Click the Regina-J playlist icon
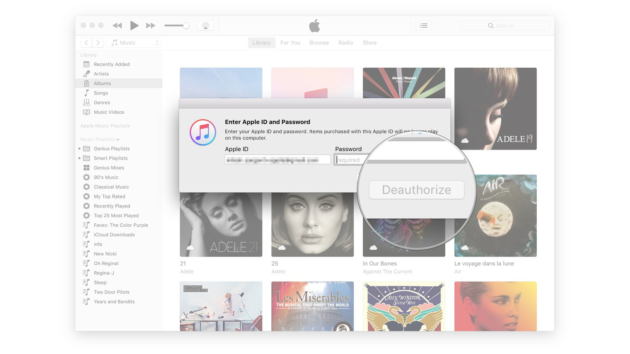Viewport: 630px width, 354px height. click(86, 273)
